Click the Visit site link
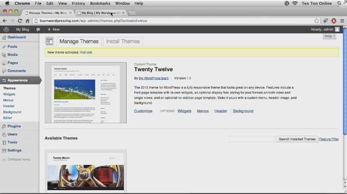 click(86, 52)
